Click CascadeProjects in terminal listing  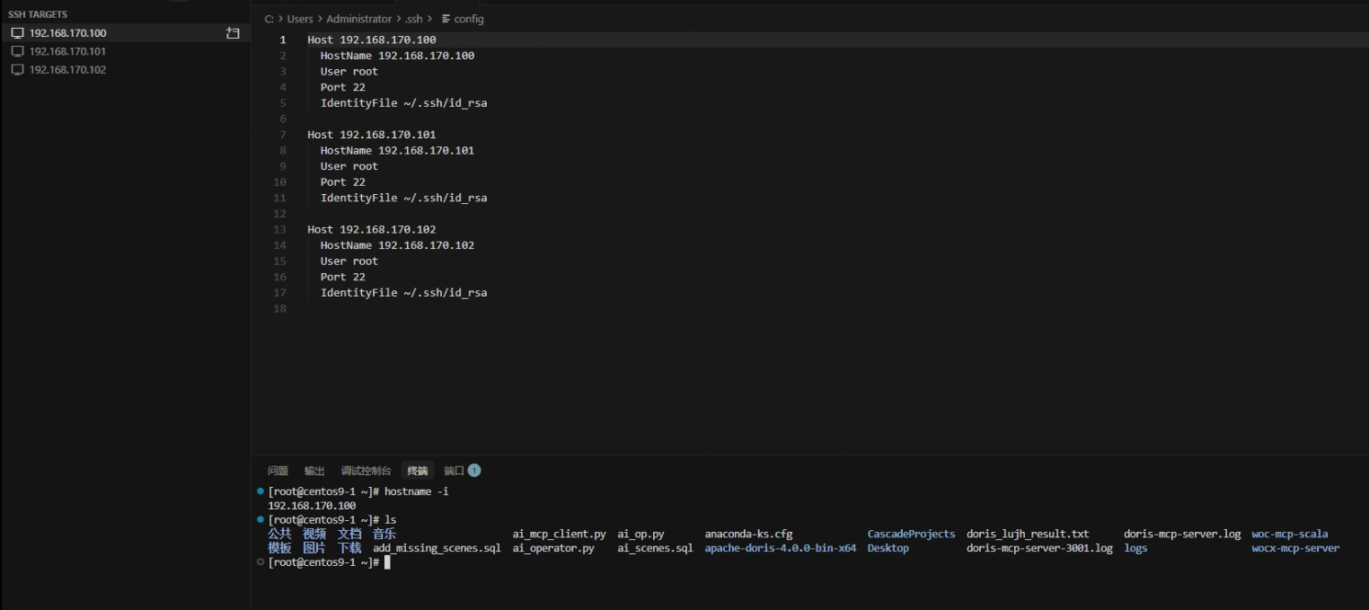pos(911,534)
